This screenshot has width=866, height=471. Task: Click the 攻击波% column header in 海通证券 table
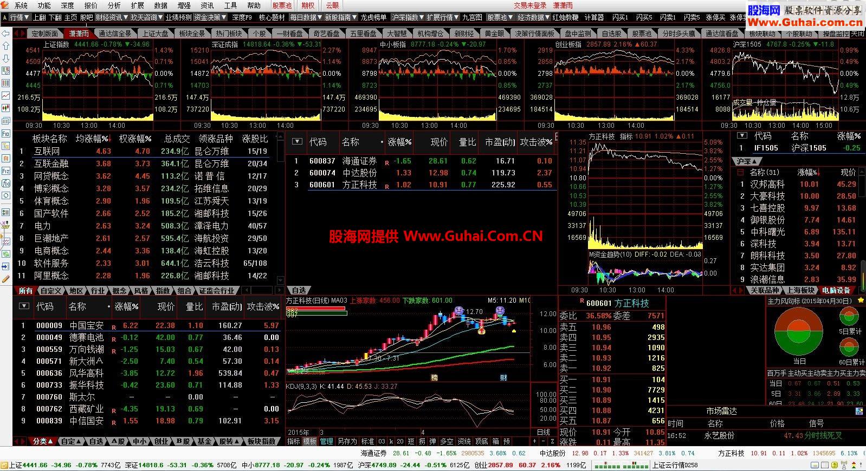tap(537, 142)
